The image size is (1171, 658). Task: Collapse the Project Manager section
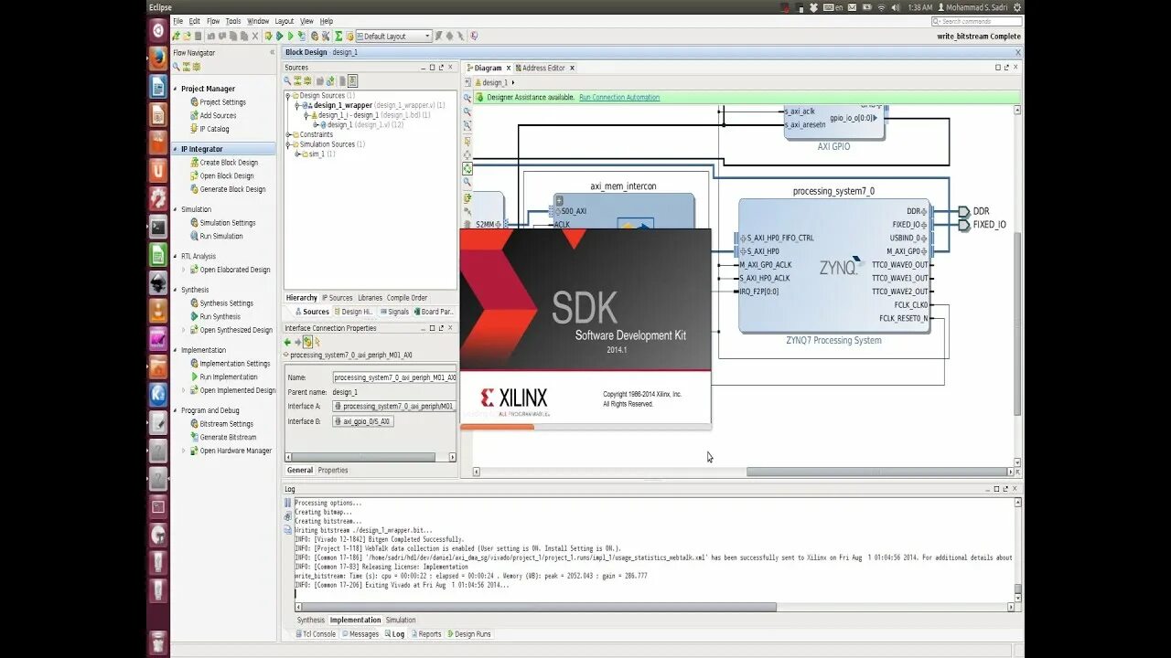(176, 89)
